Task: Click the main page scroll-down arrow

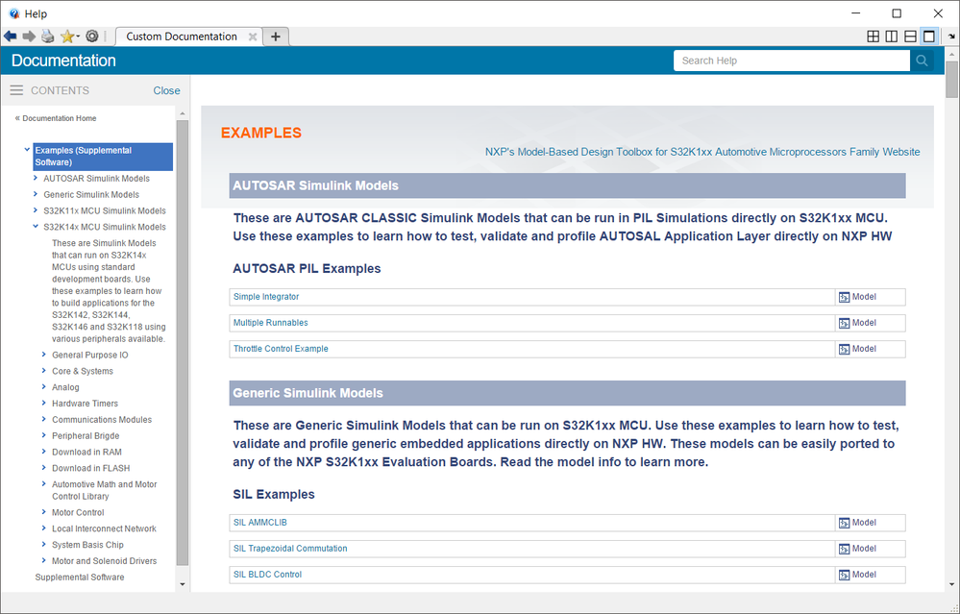Action: click(951, 584)
